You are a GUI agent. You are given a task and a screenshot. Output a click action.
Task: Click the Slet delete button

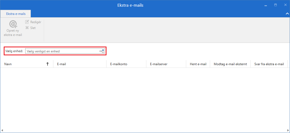(31, 28)
